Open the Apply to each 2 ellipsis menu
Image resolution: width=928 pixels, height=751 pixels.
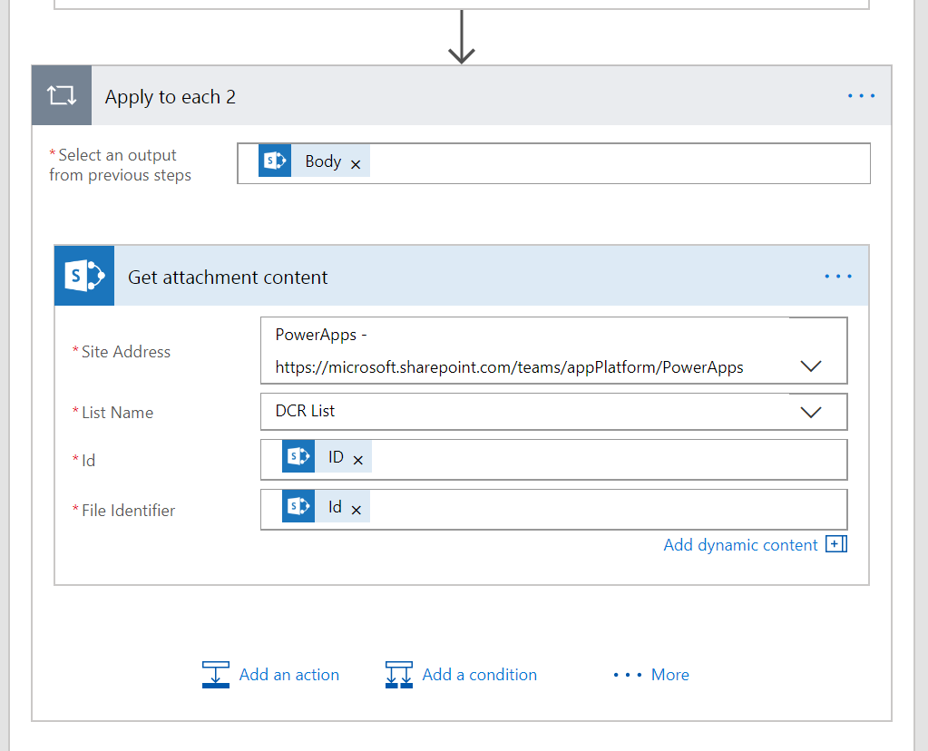pos(860,96)
